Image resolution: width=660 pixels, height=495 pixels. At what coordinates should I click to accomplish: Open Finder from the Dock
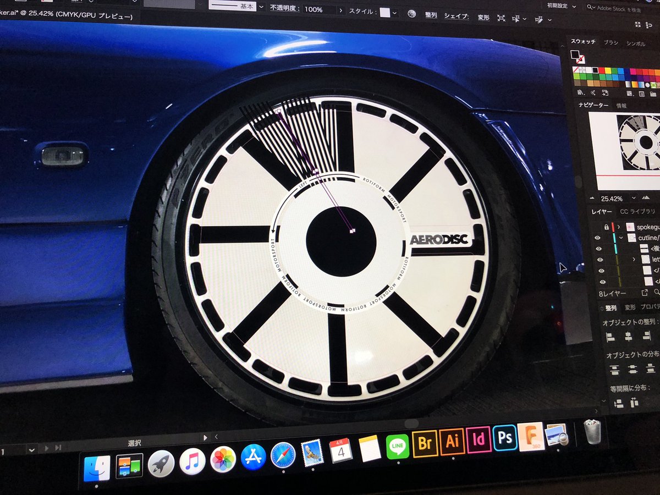click(x=97, y=469)
